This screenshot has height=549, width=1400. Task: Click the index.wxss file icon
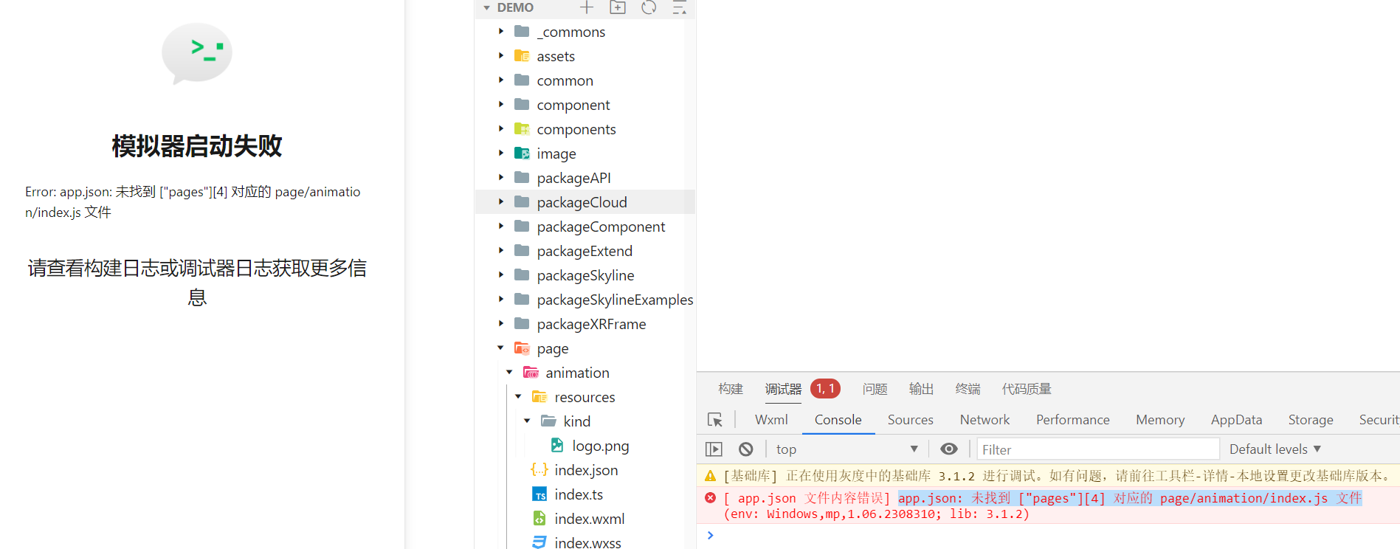click(x=539, y=542)
